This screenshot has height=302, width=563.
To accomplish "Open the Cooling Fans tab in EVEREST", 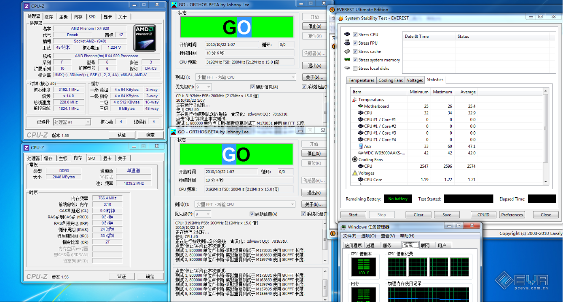I will click(x=391, y=80).
